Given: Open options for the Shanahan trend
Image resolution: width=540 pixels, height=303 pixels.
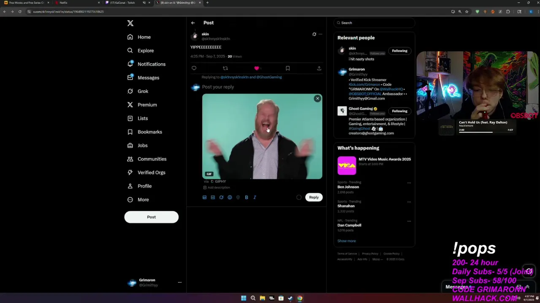Looking at the screenshot, I should [x=409, y=202].
